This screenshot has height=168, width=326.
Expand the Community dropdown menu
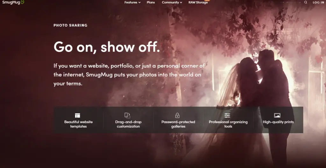pos(172,3)
